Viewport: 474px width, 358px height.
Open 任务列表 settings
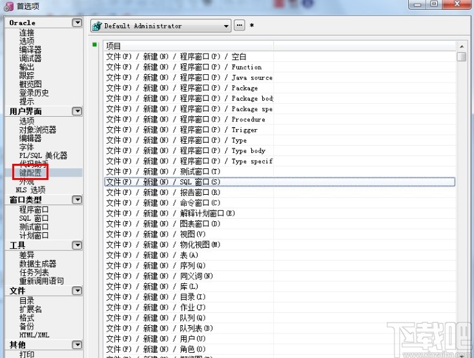34,272
